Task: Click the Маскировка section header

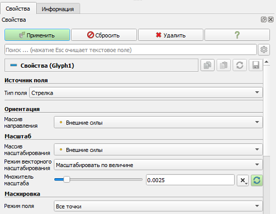Action: click(22, 194)
